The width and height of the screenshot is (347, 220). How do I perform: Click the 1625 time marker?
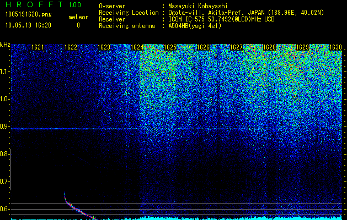coord(170,47)
